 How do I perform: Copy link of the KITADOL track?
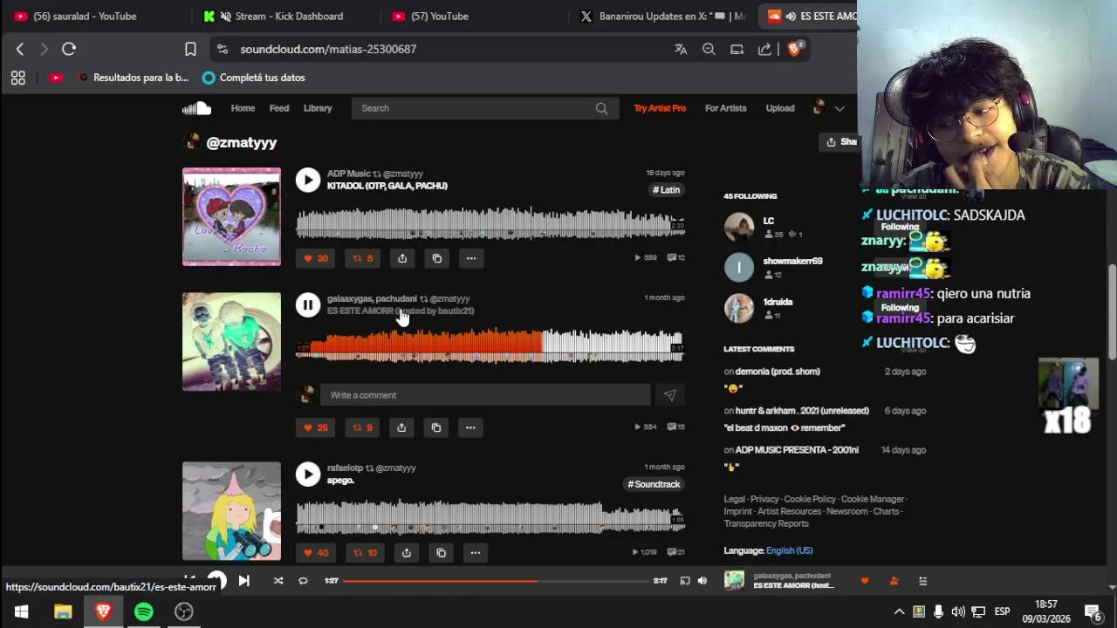[437, 258]
